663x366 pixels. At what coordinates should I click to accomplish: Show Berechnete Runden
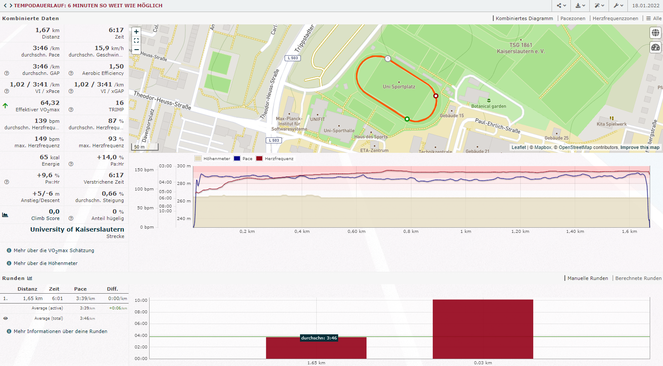click(638, 278)
